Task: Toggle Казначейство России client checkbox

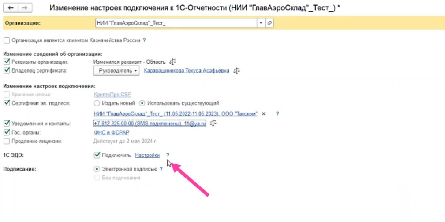Action: [6, 40]
